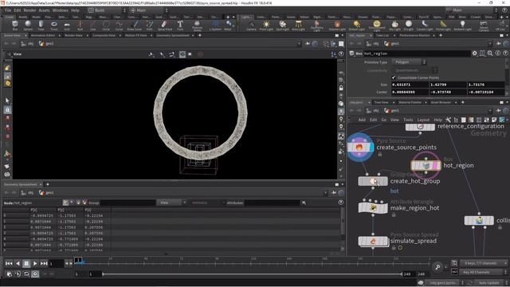Open the keys and channels dropdown beside the timeline
The width and height of the screenshot is (510, 287).
(x=484, y=263)
